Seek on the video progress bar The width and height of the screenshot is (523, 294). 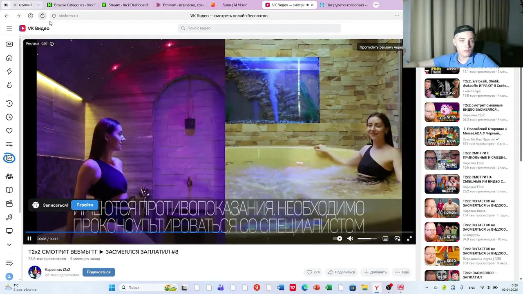pos(219,232)
